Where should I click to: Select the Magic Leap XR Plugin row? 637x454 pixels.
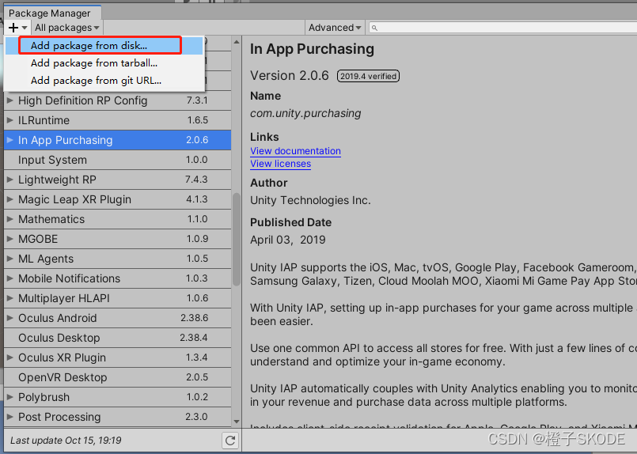(117, 199)
